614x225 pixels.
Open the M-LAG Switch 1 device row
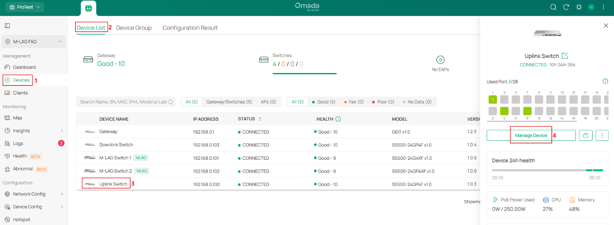coord(115,158)
